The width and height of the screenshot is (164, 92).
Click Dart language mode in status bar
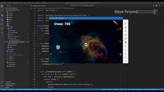pos(129,89)
